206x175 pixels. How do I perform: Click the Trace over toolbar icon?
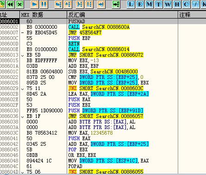pos(89,4)
